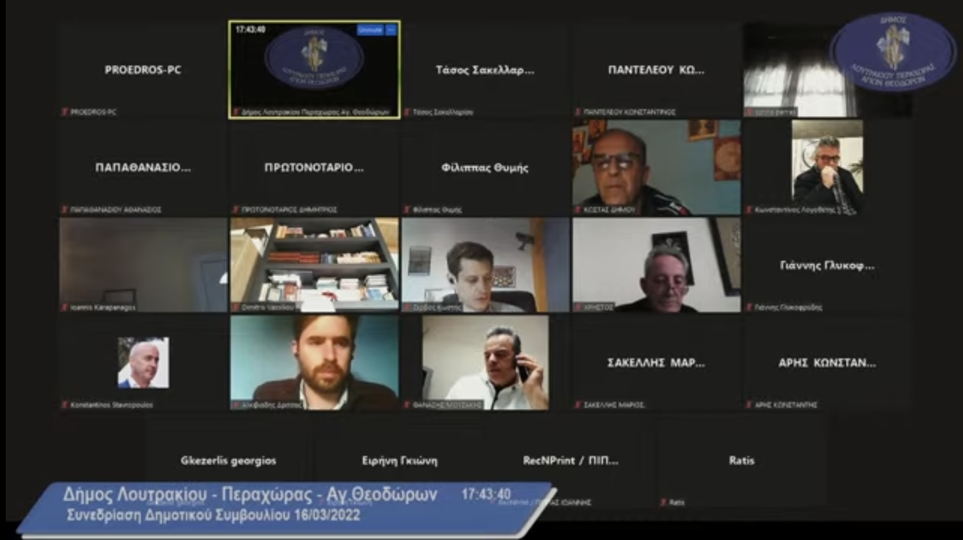This screenshot has height=540, width=963.
Task: Click muted mic icon for ΠΑΠΑΘΑΝΑΣΙΟΥ ΑΘΑΝΑΣΙΟΣ
Action: [x=64, y=209]
